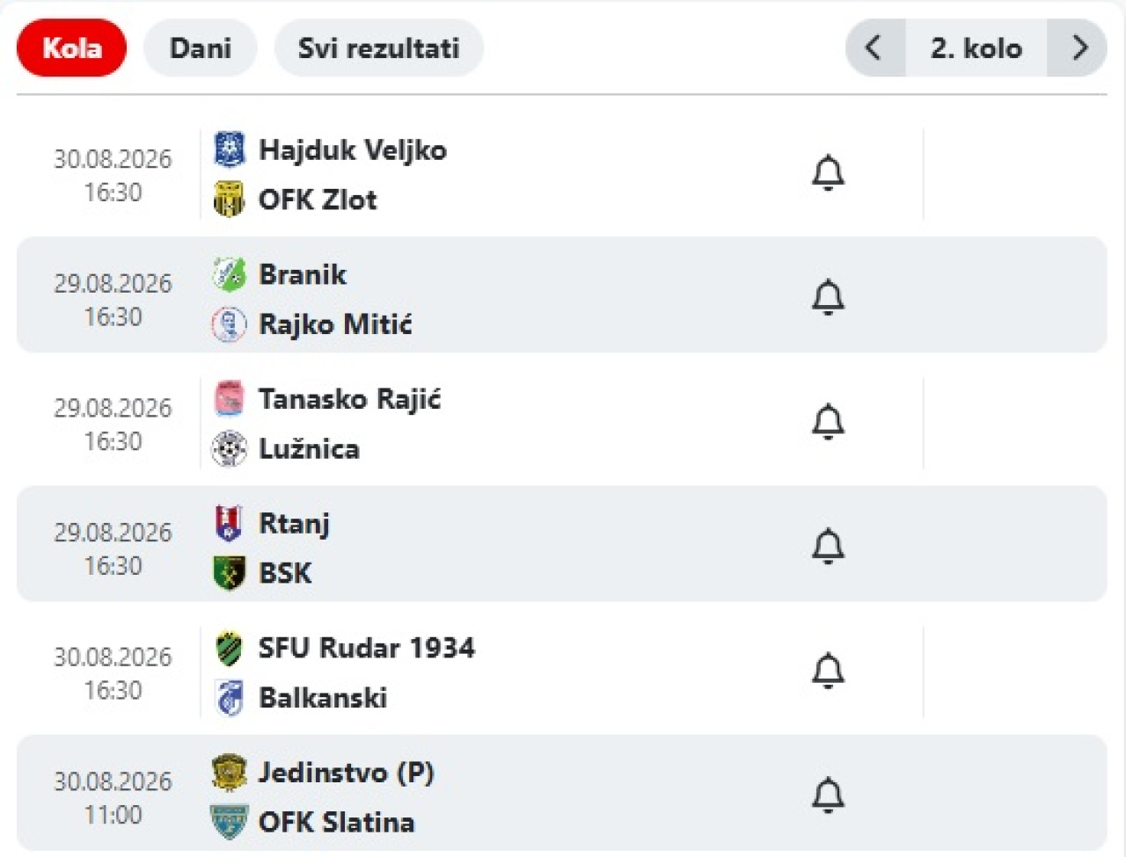Open the Balkanski team link

(323, 698)
